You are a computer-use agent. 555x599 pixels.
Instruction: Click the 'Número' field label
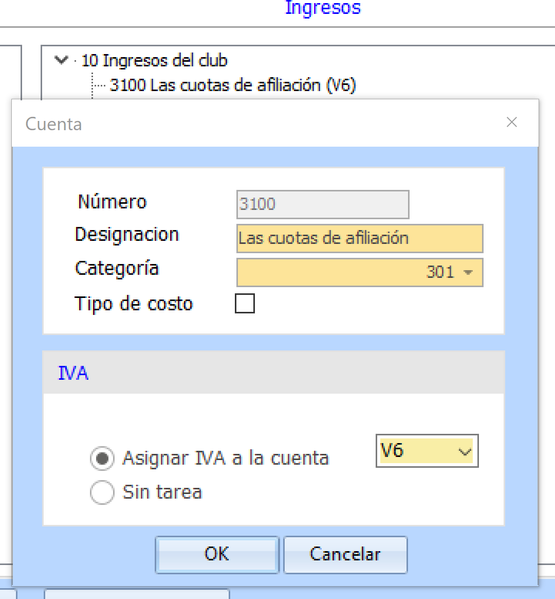pos(112,202)
